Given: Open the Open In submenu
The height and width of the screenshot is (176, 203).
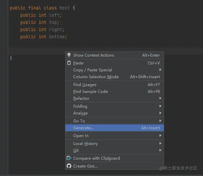Looking at the screenshot, I should point(115,136).
